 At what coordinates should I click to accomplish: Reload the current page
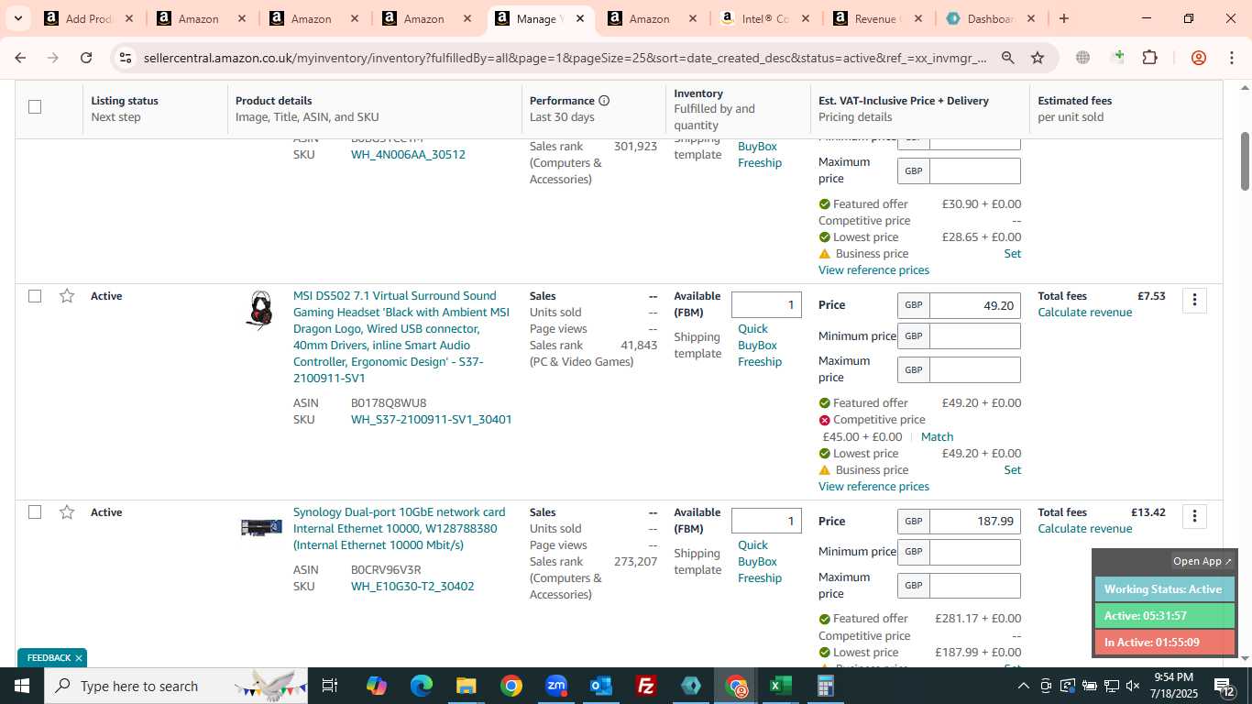(x=86, y=58)
